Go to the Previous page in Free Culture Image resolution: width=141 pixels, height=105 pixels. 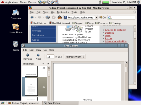click(27, 57)
